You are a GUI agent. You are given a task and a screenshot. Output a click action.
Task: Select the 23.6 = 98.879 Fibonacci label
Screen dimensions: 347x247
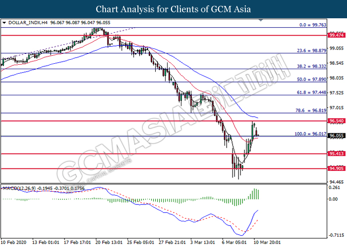point(312,50)
